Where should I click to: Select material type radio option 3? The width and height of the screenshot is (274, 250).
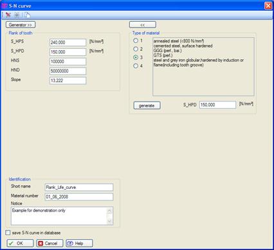[136, 57]
